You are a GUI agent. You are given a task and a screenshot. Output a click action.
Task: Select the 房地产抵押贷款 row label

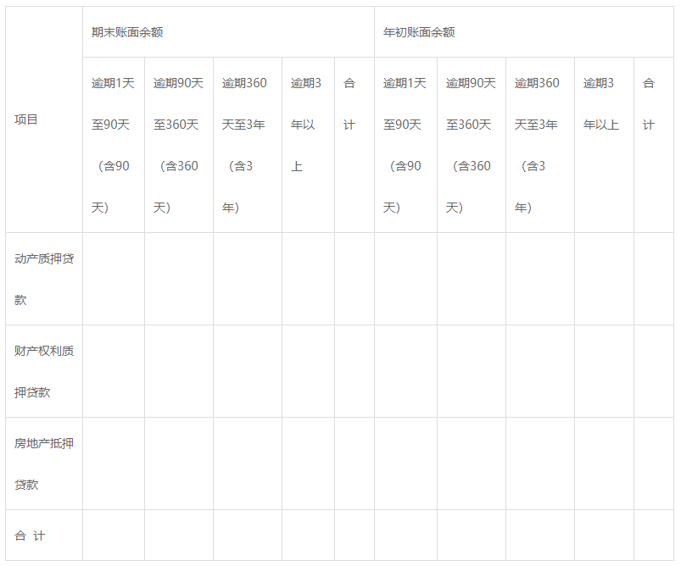(43, 463)
